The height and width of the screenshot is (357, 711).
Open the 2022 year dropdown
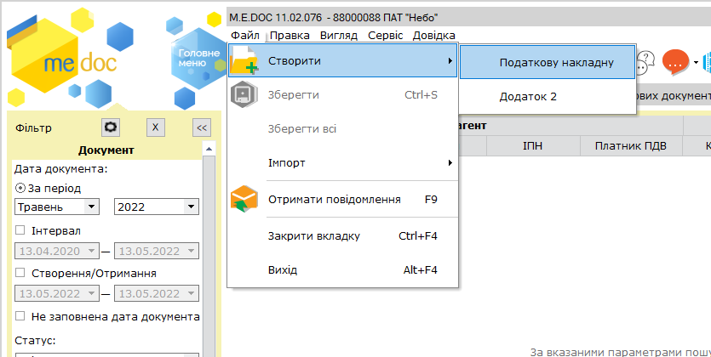click(x=191, y=207)
